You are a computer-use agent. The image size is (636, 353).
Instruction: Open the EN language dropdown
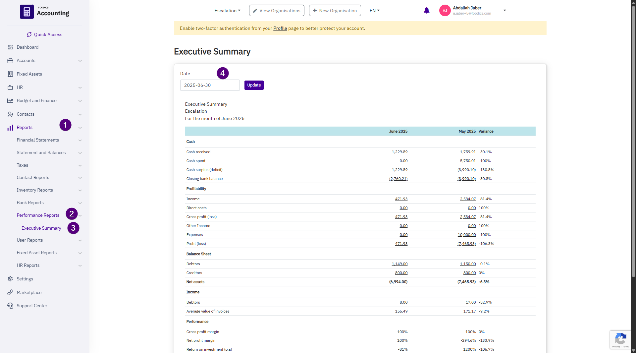click(x=374, y=11)
